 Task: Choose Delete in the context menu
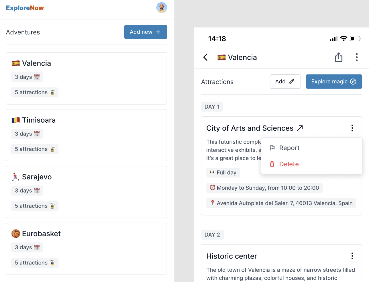click(289, 164)
